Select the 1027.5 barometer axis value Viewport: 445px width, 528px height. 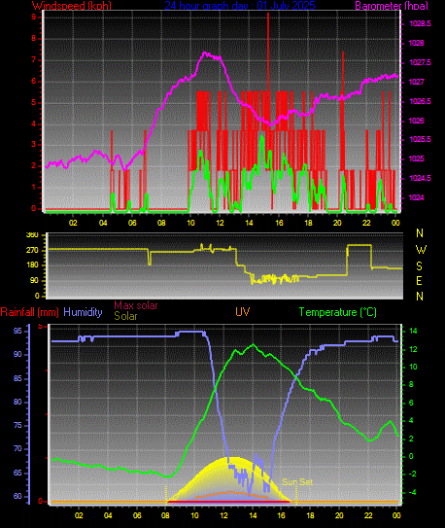[420, 62]
